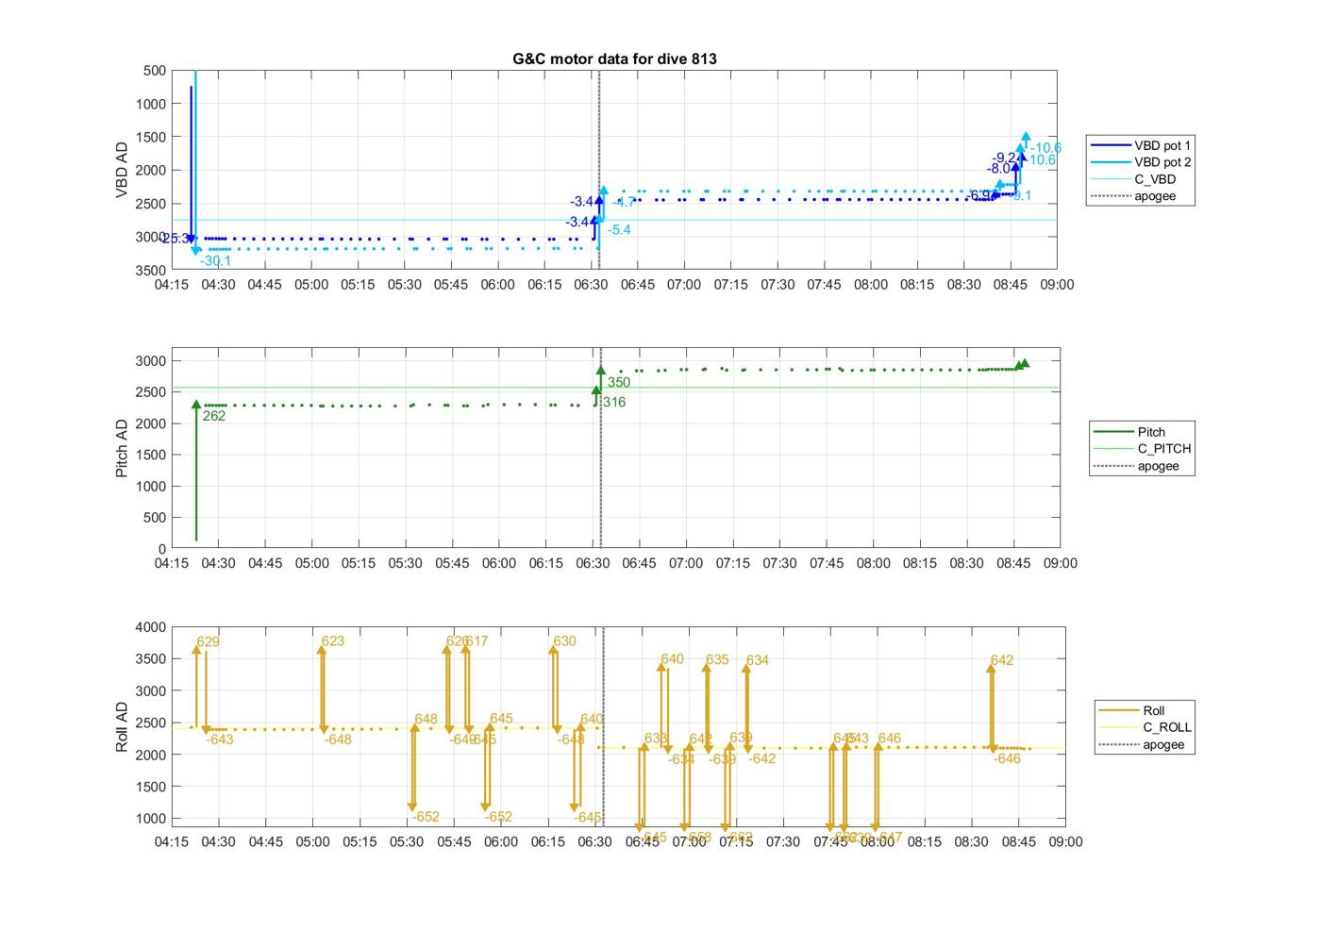The image size is (1321, 930).
Task: Click the 'VBD AD' y-axis label
Action: pyautogui.click(x=122, y=170)
